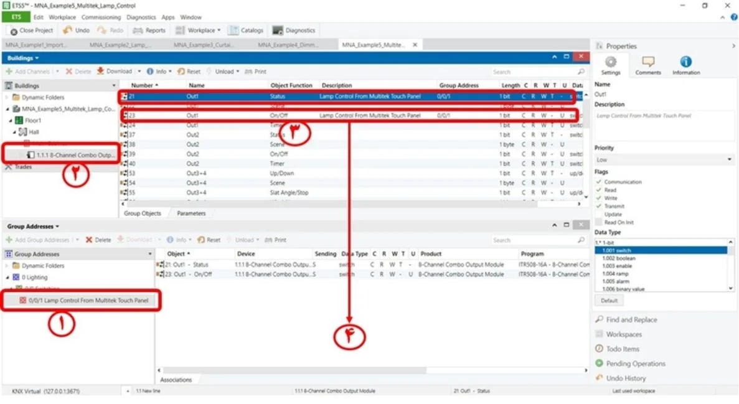This screenshot has height=404, width=739.
Task: Click the Group Addresses search field
Action: pyautogui.click(x=538, y=240)
